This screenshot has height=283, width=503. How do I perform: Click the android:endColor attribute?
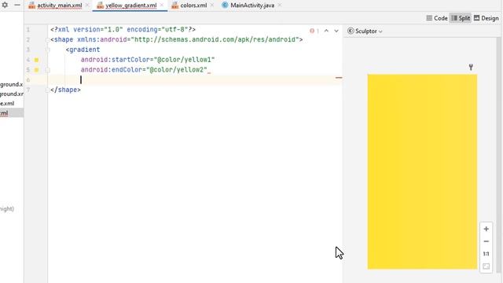point(111,70)
